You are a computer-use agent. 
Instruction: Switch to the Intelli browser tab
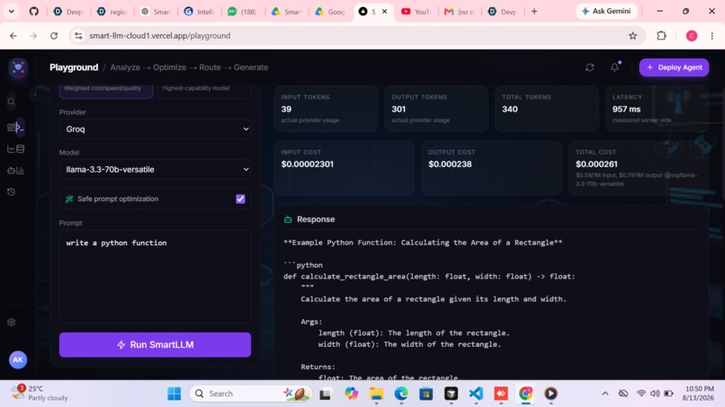200,12
